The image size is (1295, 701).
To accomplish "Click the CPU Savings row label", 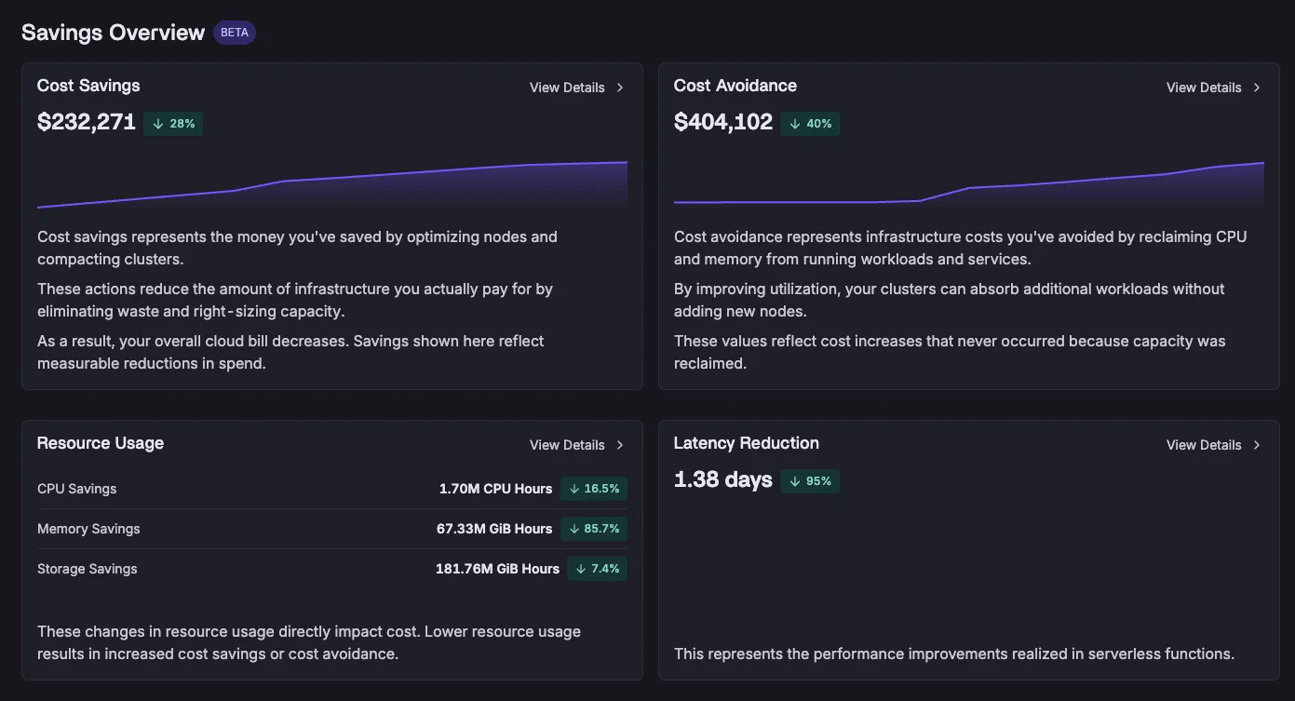I will click(x=77, y=489).
